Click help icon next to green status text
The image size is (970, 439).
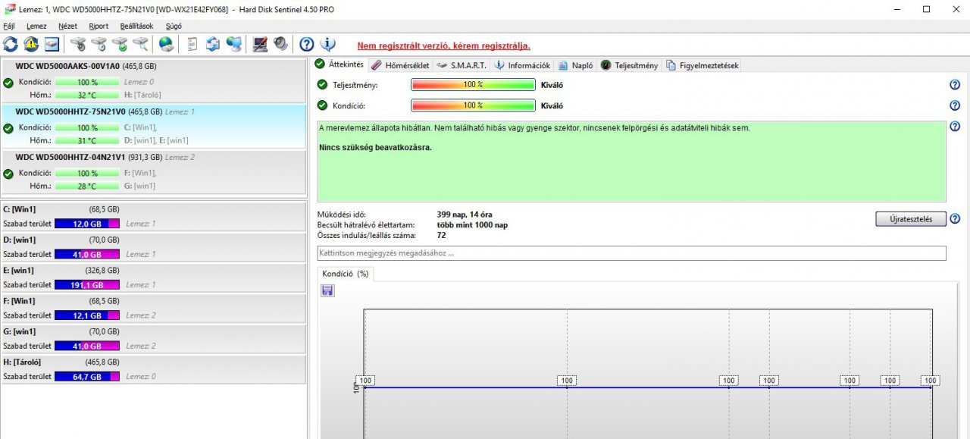[955, 127]
